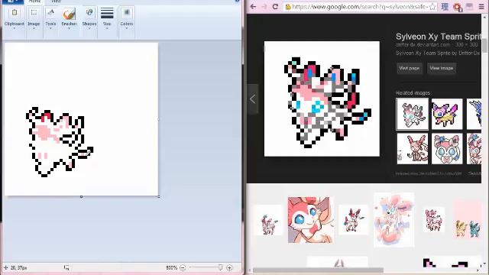This screenshot has width=489, height=275.
Task: Show the previous image with left arrow
Action: (253, 99)
